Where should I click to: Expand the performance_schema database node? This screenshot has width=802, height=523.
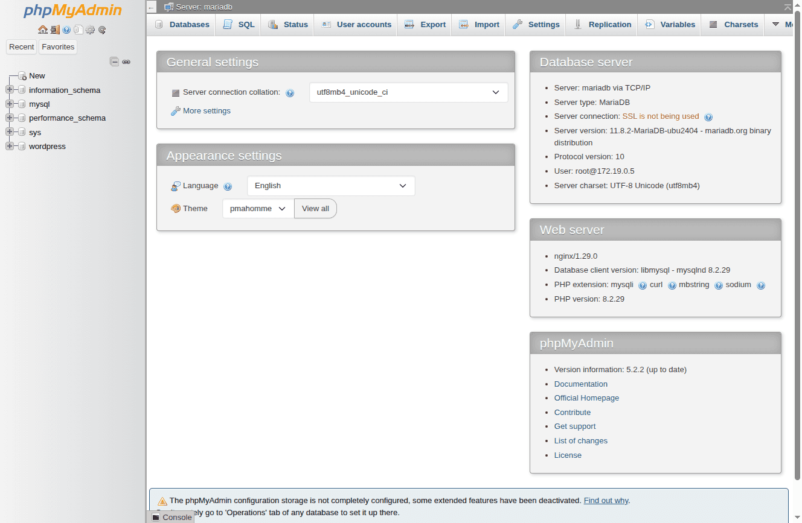point(9,118)
